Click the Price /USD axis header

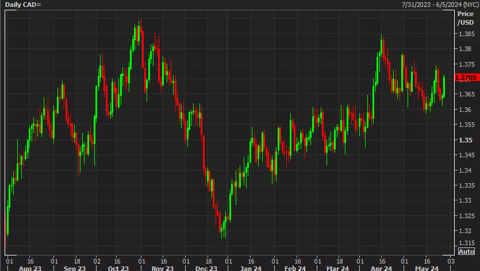tap(466, 18)
